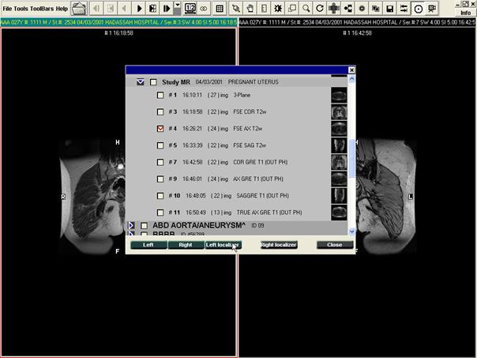This screenshot has height=358, width=477.
Task: Click the vertical speed slider in toolbar
Action: [177, 12]
